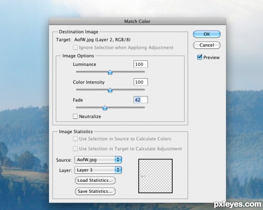Click Load Statistics button
Image resolution: width=263 pixels, height=210 pixels.
pyautogui.click(x=95, y=181)
